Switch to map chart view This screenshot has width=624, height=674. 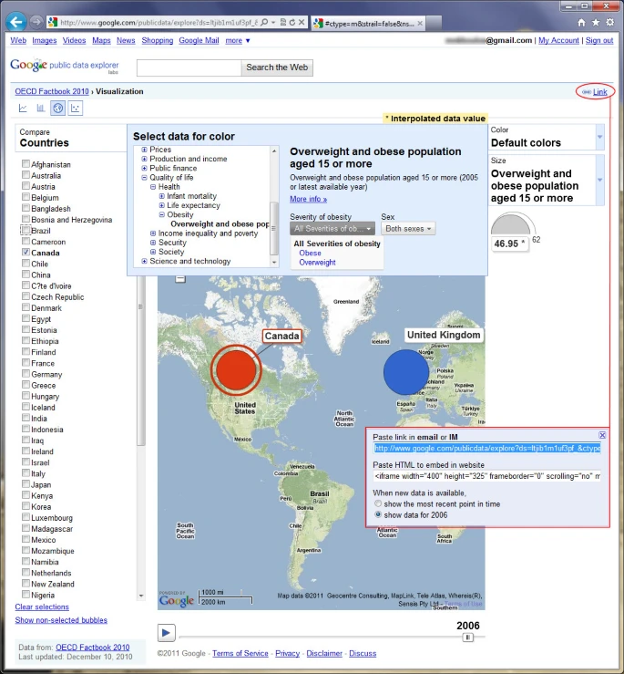pyautogui.click(x=58, y=109)
